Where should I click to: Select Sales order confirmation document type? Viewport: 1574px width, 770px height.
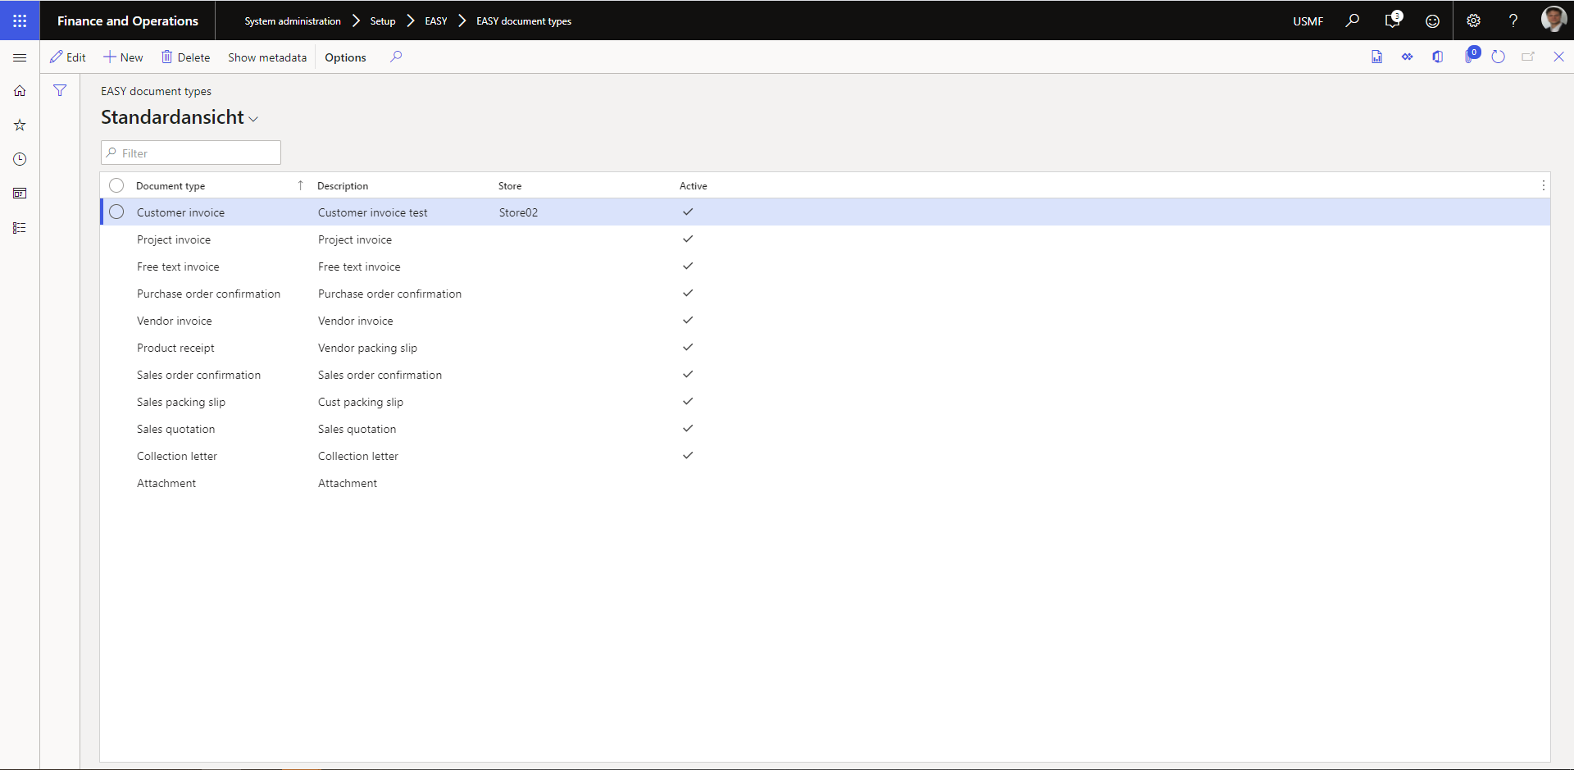point(198,375)
